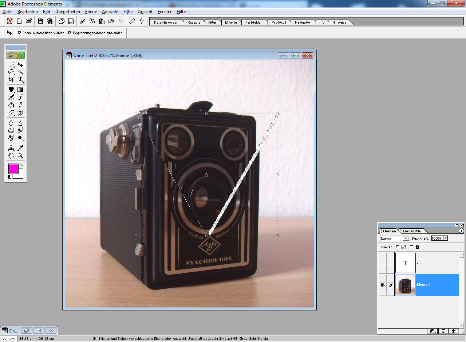The image size is (466, 342).
Task: Toggle eye visibility of Ebene 1
Action: (x=382, y=285)
